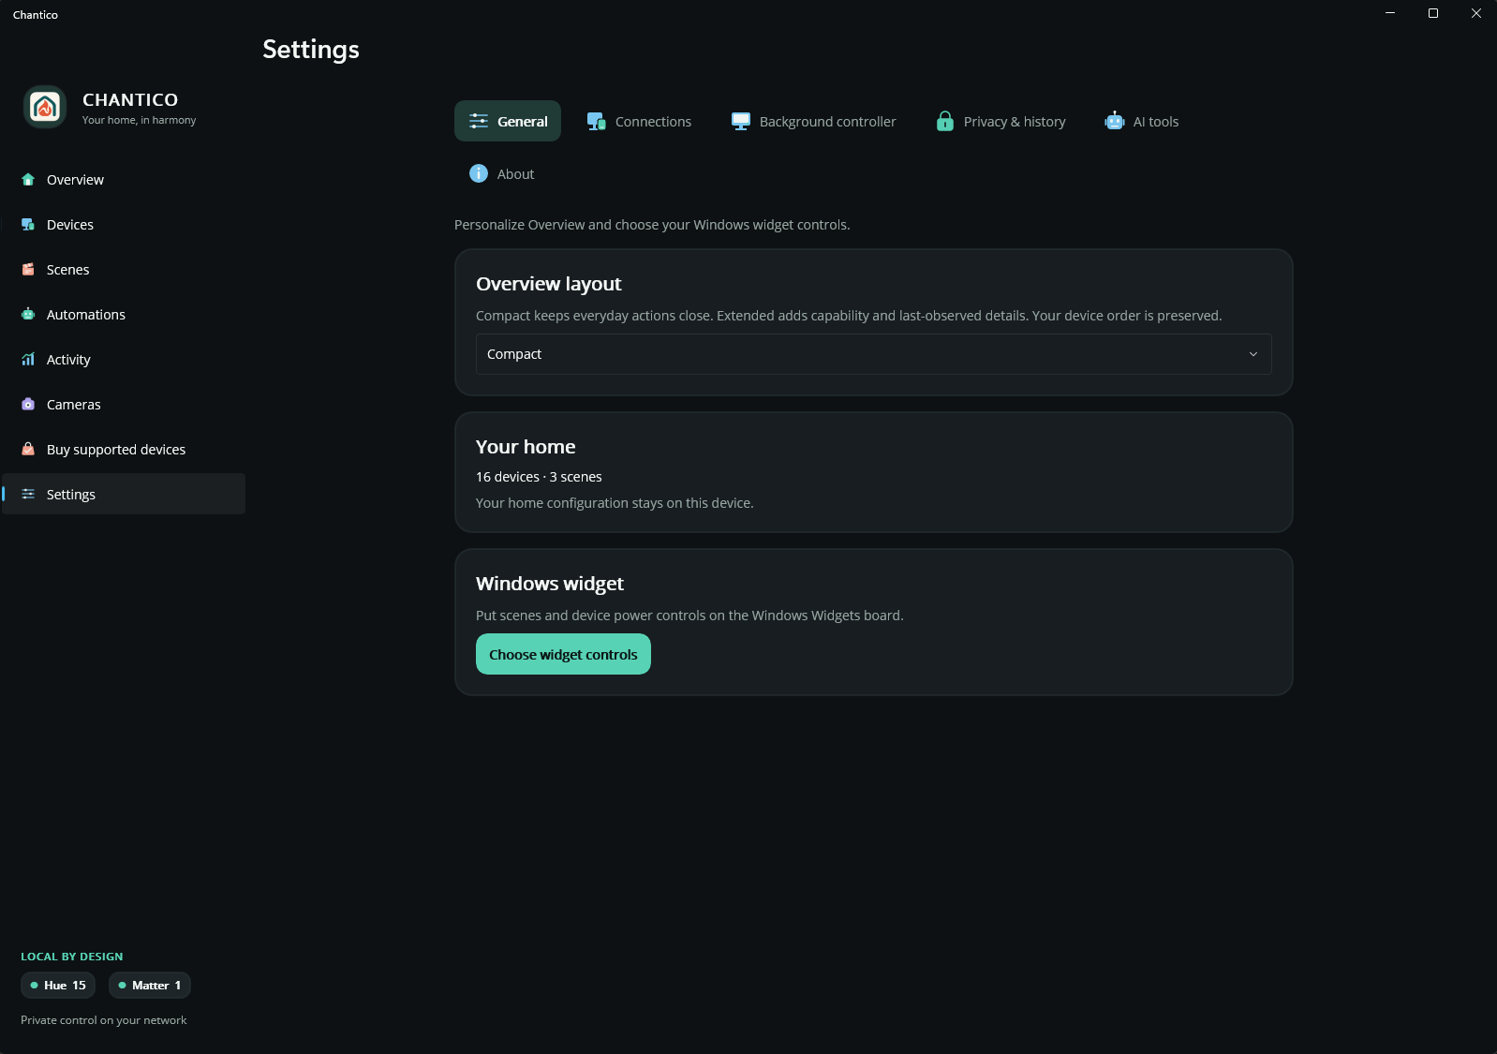Click the Automations robot icon
The height and width of the screenshot is (1054, 1497).
coord(28,315)
